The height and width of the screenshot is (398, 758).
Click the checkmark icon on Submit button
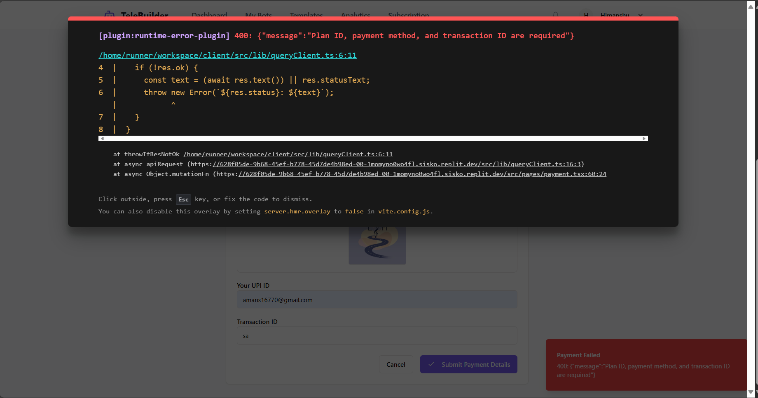pos(431,364)
